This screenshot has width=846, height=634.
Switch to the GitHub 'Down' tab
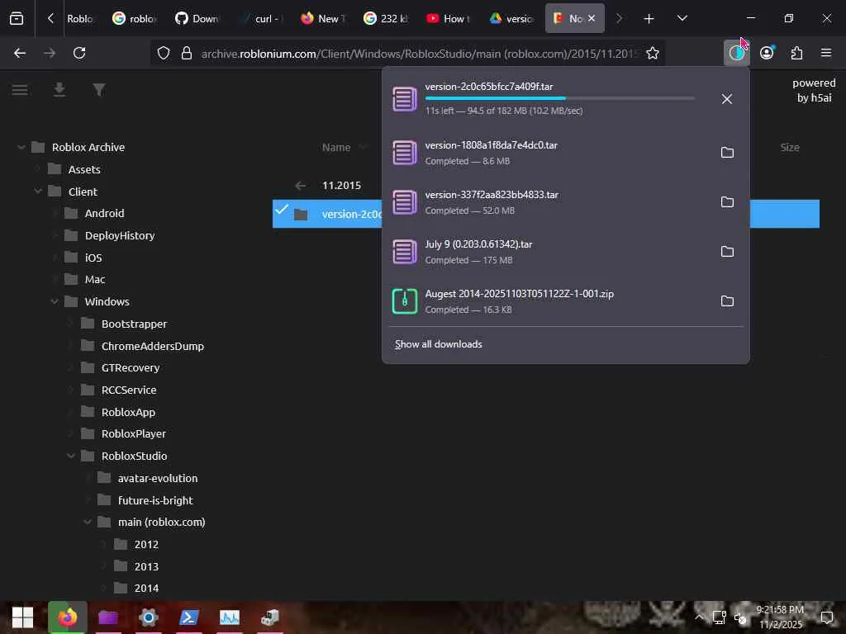coord(197,18)
